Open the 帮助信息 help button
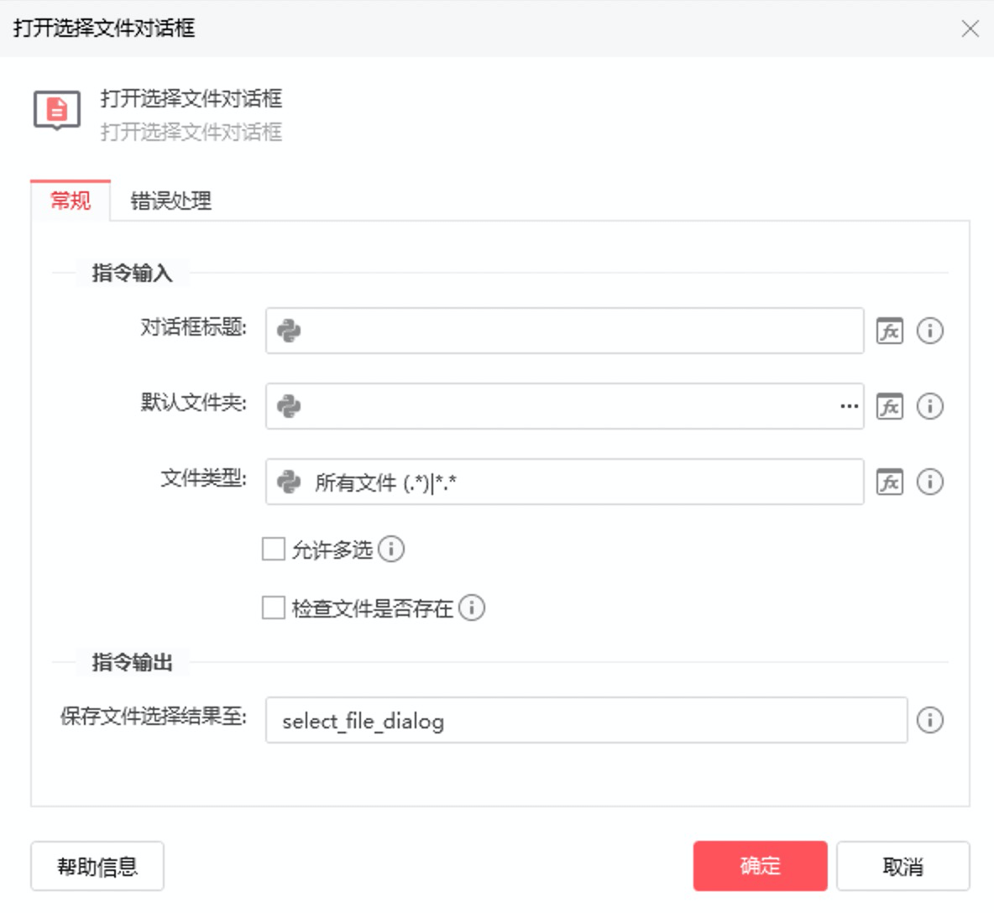Screen dimensions: 994x913 pyautogui.click(x=97, y=865)
